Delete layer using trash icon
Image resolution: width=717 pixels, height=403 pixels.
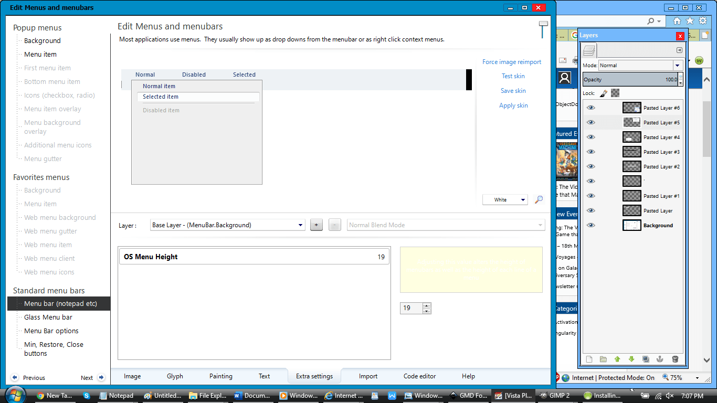675,359
